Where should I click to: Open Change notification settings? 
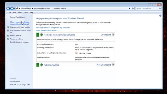[20, 27]
